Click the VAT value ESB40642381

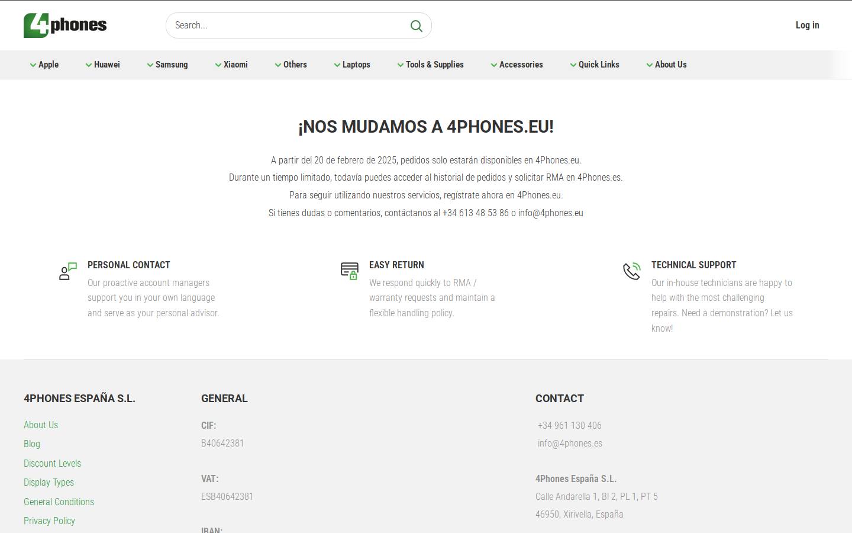point(227,496)
